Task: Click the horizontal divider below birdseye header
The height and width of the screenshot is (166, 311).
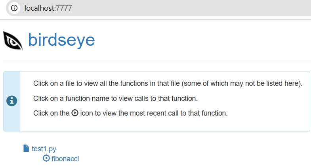Action: click(157, 61)
